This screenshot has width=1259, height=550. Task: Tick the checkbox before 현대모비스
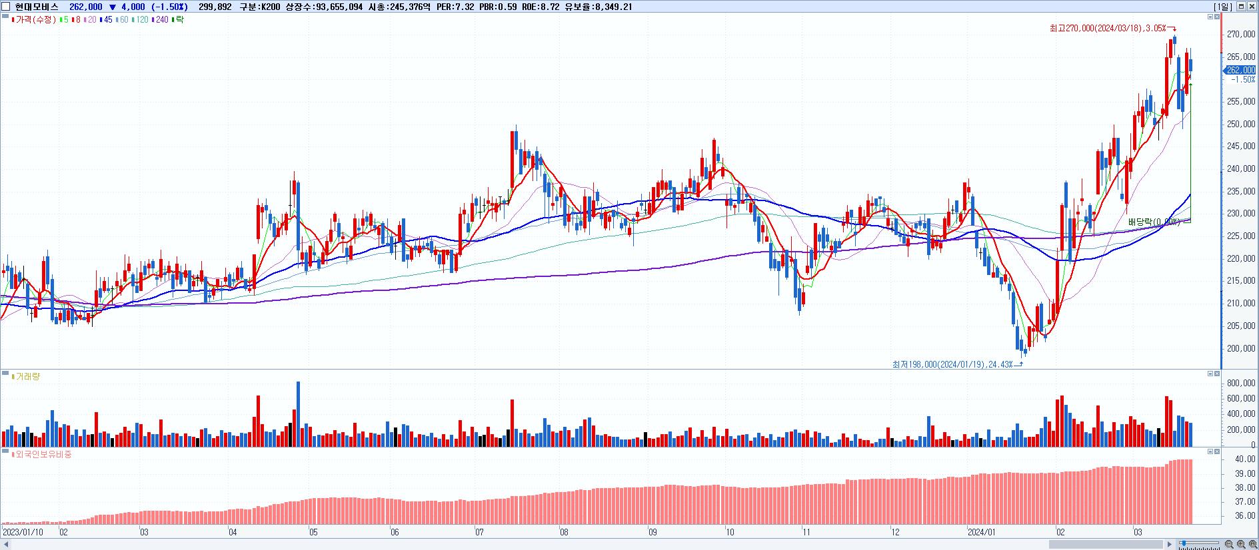tap(7, 7)
